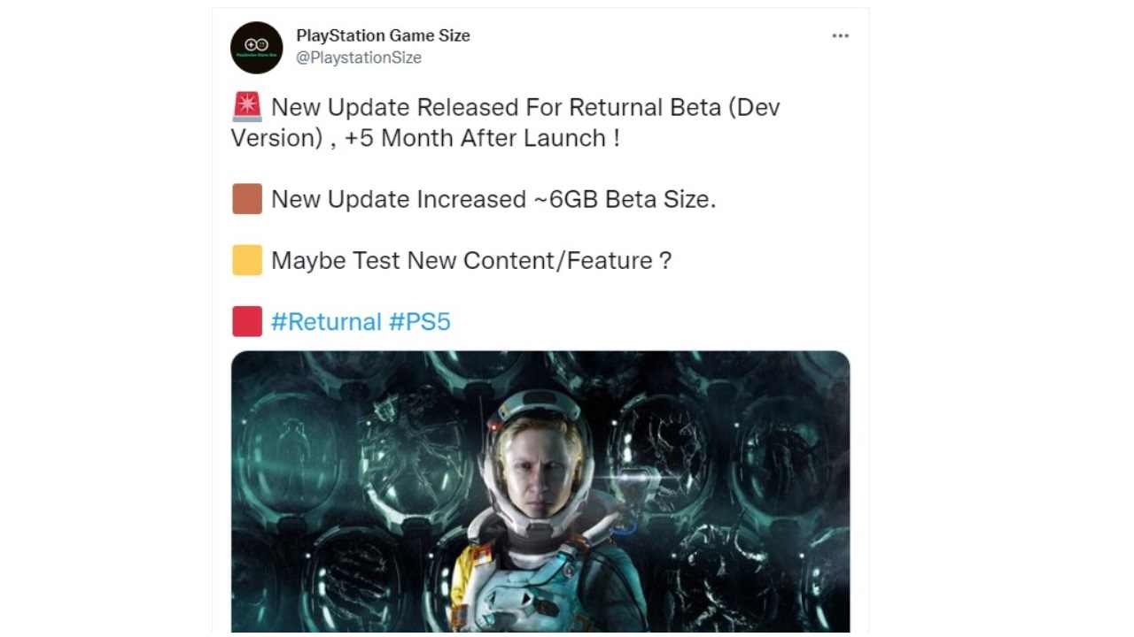Open the tweet's three-dot more options menu
The height and width of the screenshot is (637, 1134).
tap(840, 36)
